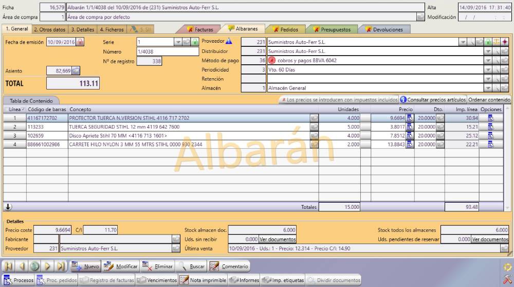Viewport: 514px width, 287px height.
Task: Click Consultar precios artículos
Action: pos(433,100)
